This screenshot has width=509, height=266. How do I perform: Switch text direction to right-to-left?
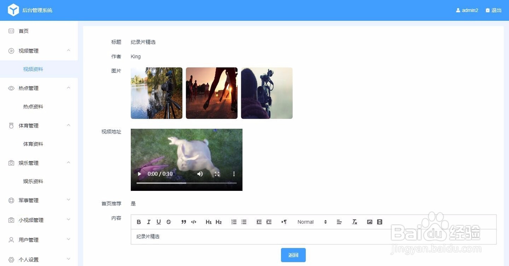pos(284,222)
